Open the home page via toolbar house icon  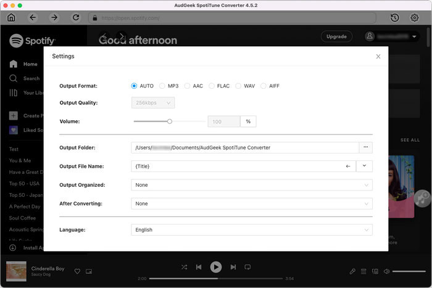[x=11, y=18]
